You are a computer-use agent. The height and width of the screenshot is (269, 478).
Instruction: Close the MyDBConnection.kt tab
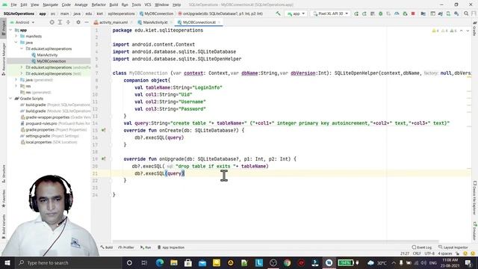pos(219,22)
